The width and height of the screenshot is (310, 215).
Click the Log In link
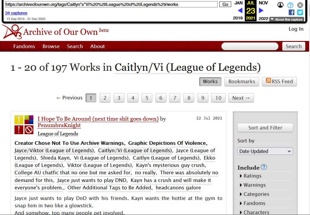[x=296, y=29]
